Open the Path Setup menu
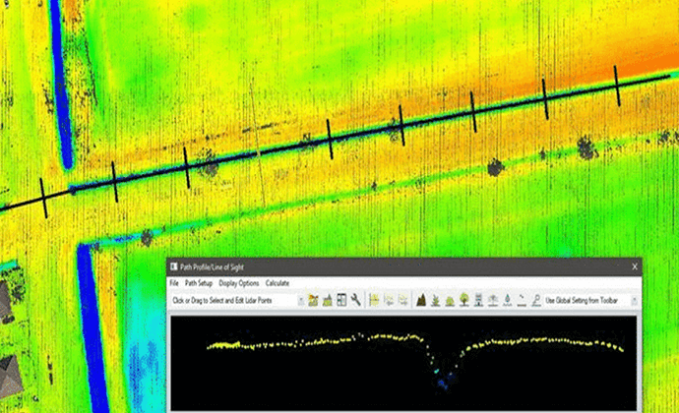This screenshot has width=679, height=413. (199, 283)
